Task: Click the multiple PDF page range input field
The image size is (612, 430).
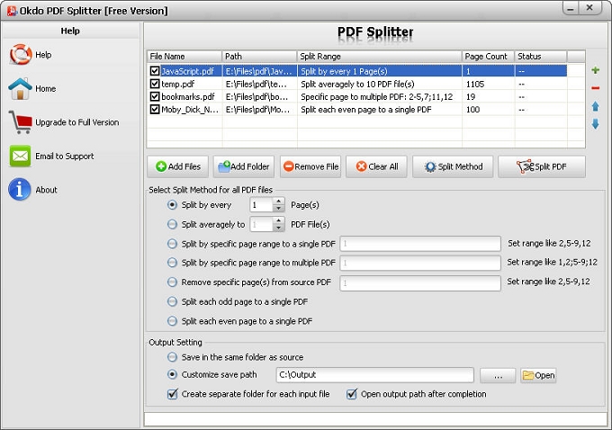Action: pos(420,263)
